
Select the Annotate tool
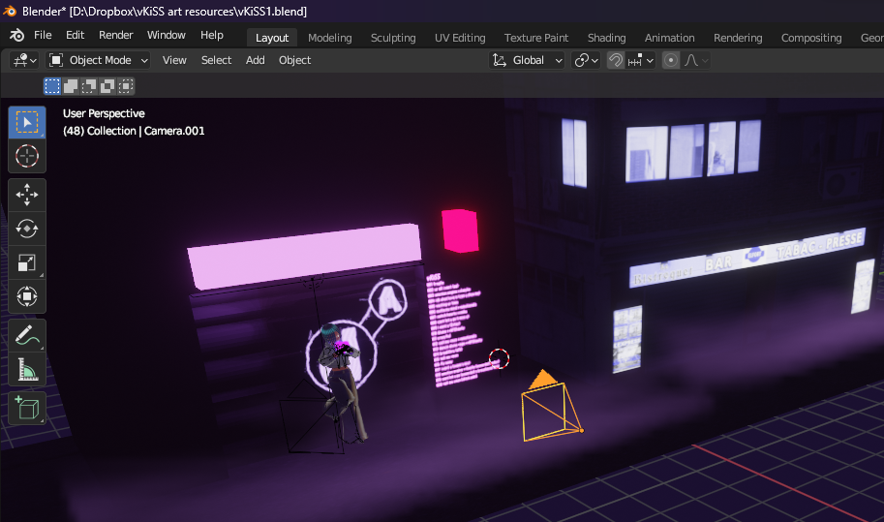(27, 336)
